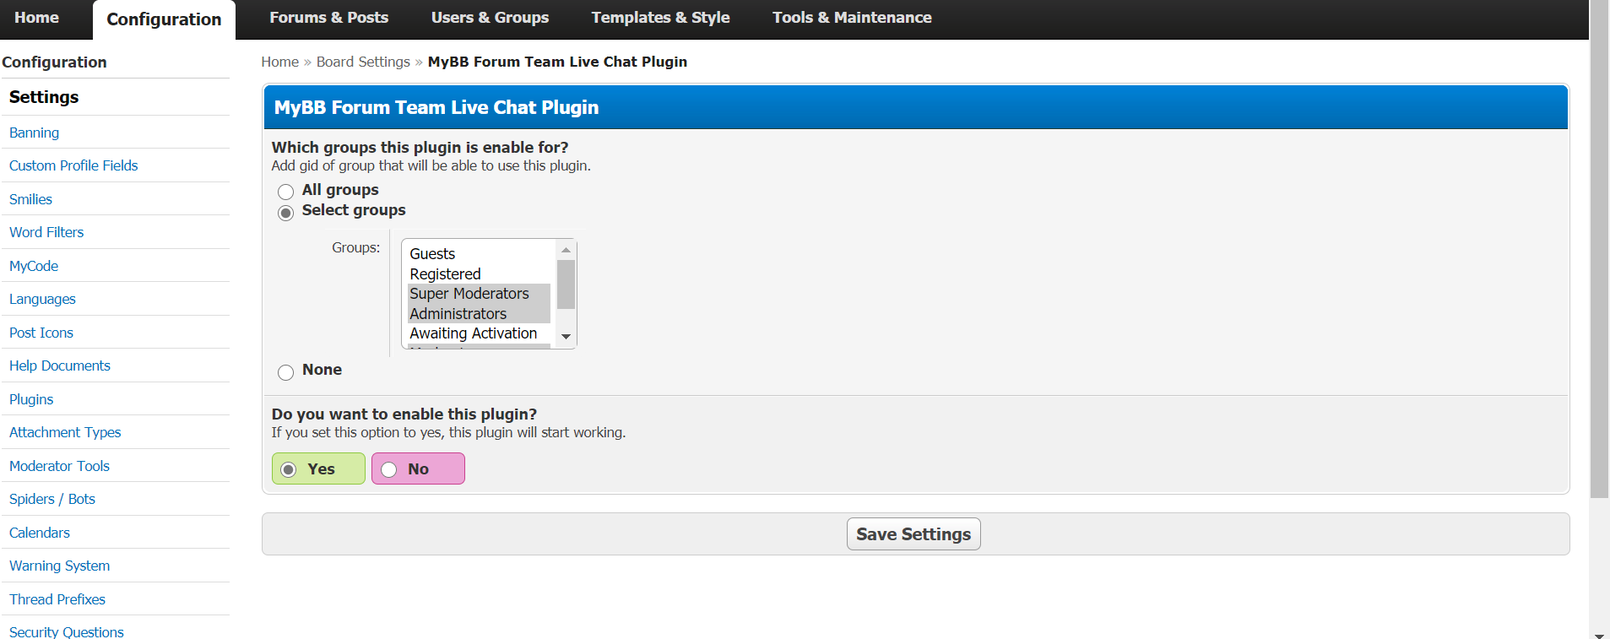The image size is (1610, 639).
Task: Select the "All groups" radio option
Action: (286, 192)
